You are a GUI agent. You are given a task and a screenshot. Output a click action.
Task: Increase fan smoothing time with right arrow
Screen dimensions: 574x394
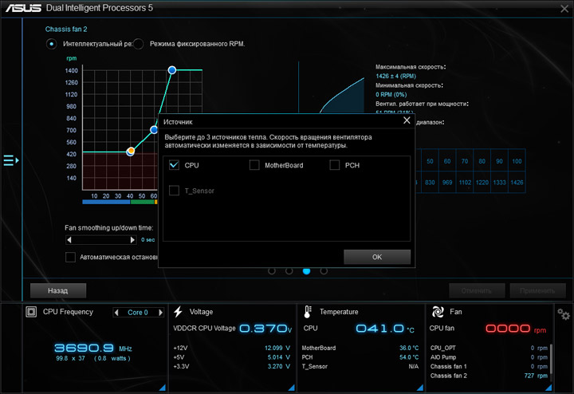point(132,240)
